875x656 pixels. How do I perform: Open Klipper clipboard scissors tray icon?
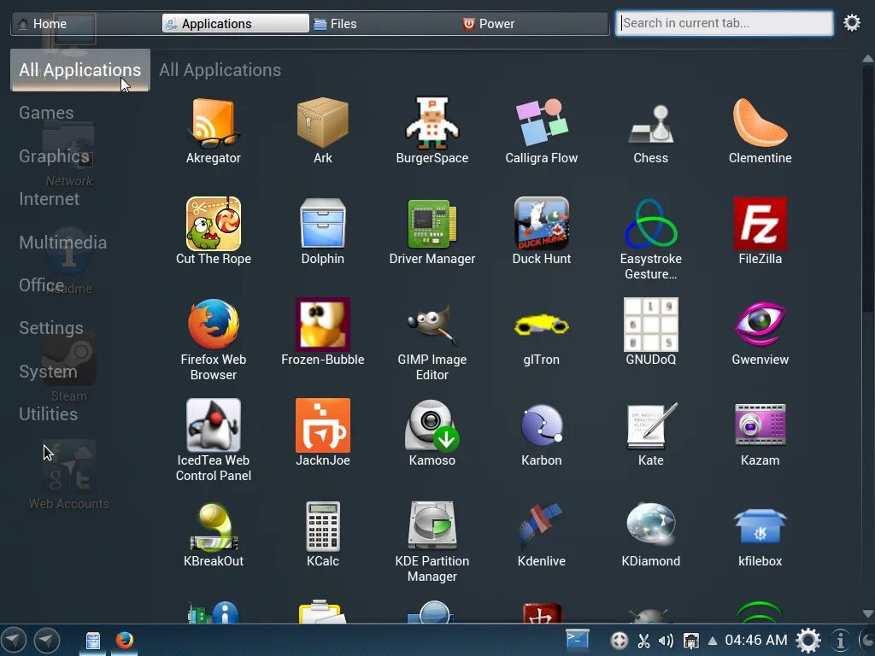[x=643, y=641]
